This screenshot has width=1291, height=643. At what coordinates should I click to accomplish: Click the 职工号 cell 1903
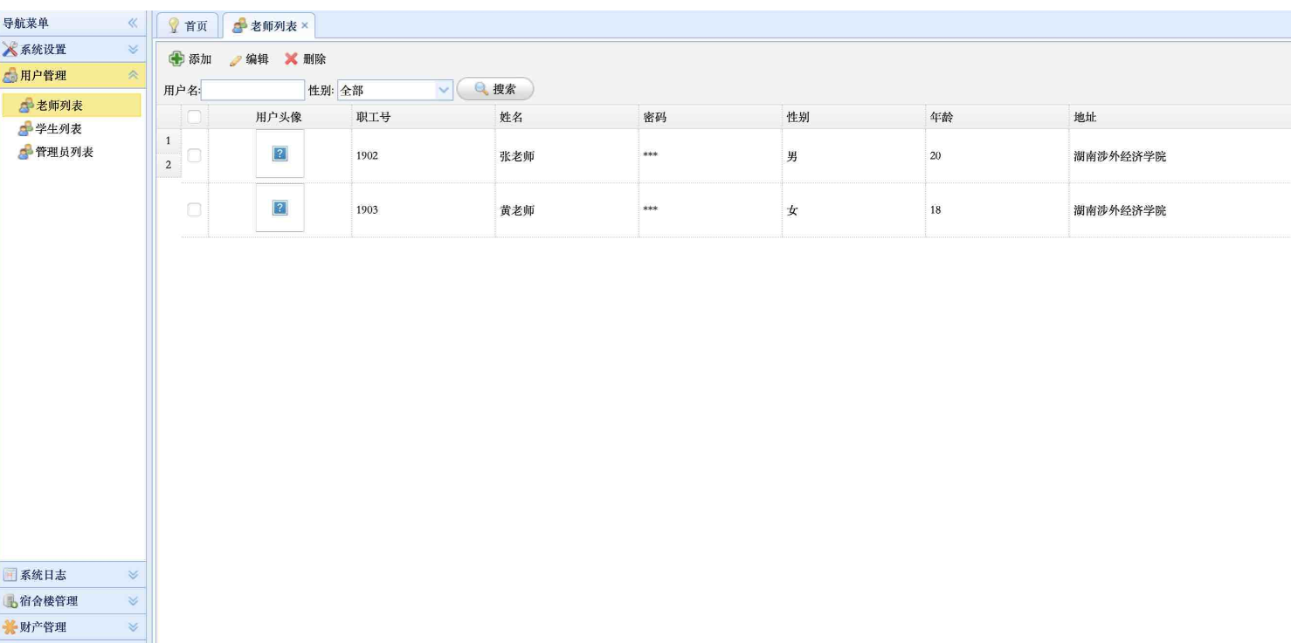pos(423,210)
